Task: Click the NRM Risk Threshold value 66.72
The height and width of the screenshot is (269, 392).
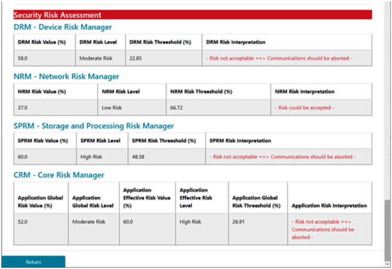Action: [x=177, y=108]
